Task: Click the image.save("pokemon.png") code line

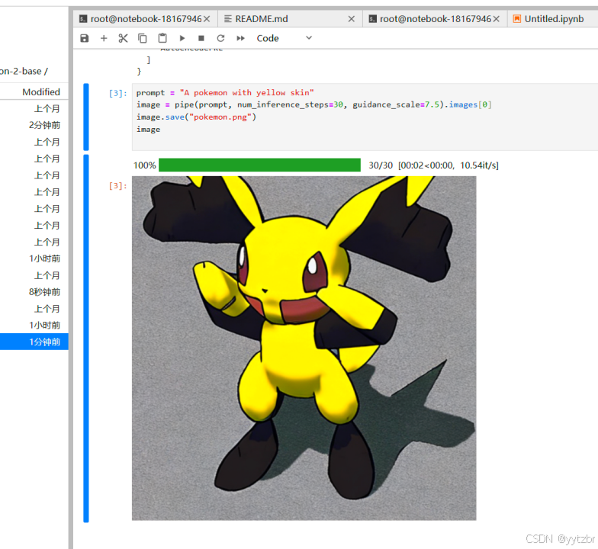Action: [197, 117]
